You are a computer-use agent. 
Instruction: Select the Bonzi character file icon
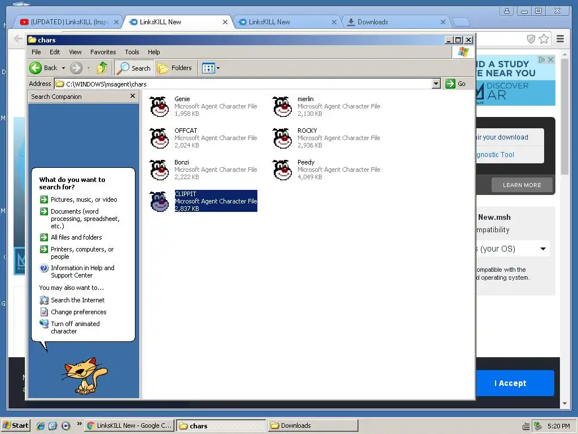pos(159,170)
